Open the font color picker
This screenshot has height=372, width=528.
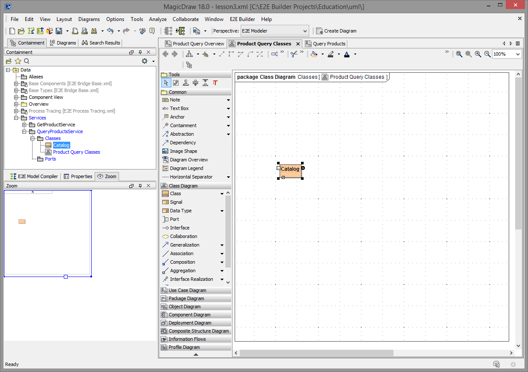click(x=354, y=54)
